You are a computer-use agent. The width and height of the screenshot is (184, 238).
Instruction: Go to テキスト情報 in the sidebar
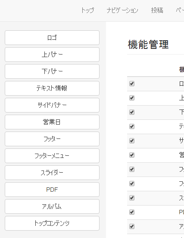point(52,88)
